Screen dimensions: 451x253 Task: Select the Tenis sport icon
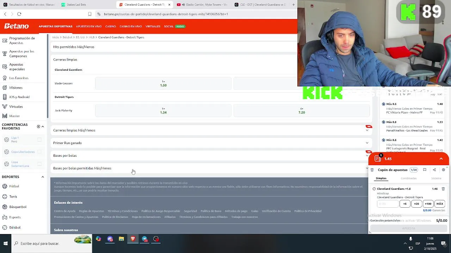5,196
